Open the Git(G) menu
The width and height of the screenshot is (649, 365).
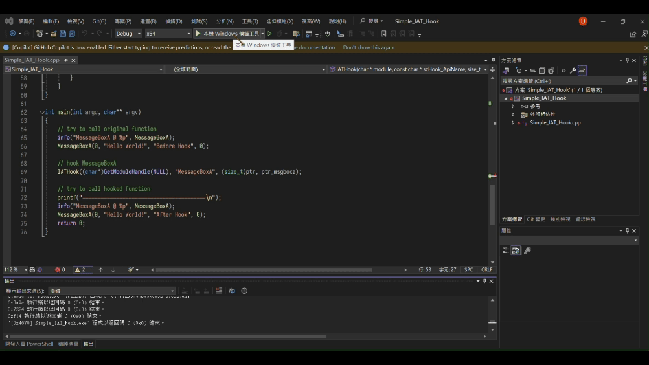(x=99, y=21)
